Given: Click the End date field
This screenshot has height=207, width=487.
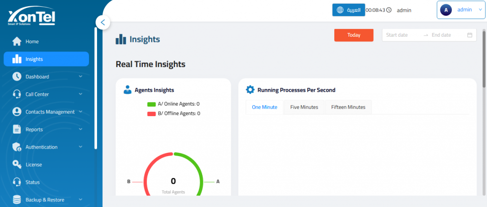Looking at the screenshot, I should click(x=447, y=35).
